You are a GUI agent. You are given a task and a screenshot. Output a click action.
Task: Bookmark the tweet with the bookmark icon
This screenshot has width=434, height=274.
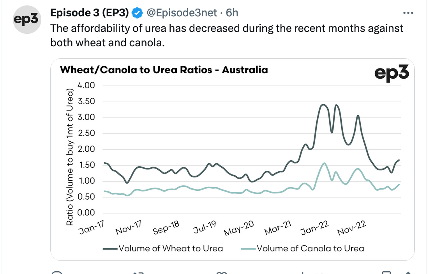tap(386, 272)
